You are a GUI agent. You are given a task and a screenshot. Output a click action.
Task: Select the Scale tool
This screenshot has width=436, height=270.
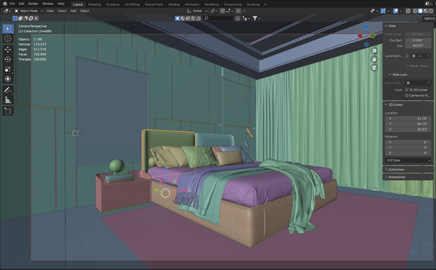pos(8,69)
